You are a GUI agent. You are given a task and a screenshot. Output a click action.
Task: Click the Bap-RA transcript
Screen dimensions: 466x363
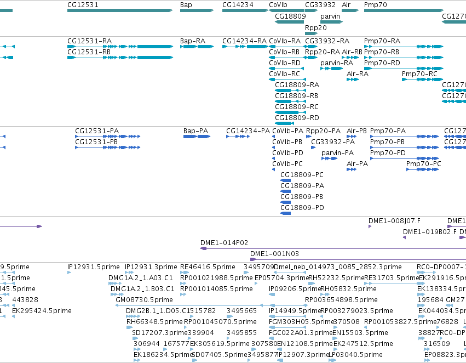197,47
